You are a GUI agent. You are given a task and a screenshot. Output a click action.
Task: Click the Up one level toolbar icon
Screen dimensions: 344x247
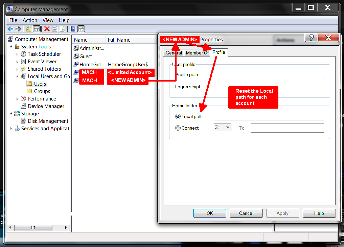[28, 29]
